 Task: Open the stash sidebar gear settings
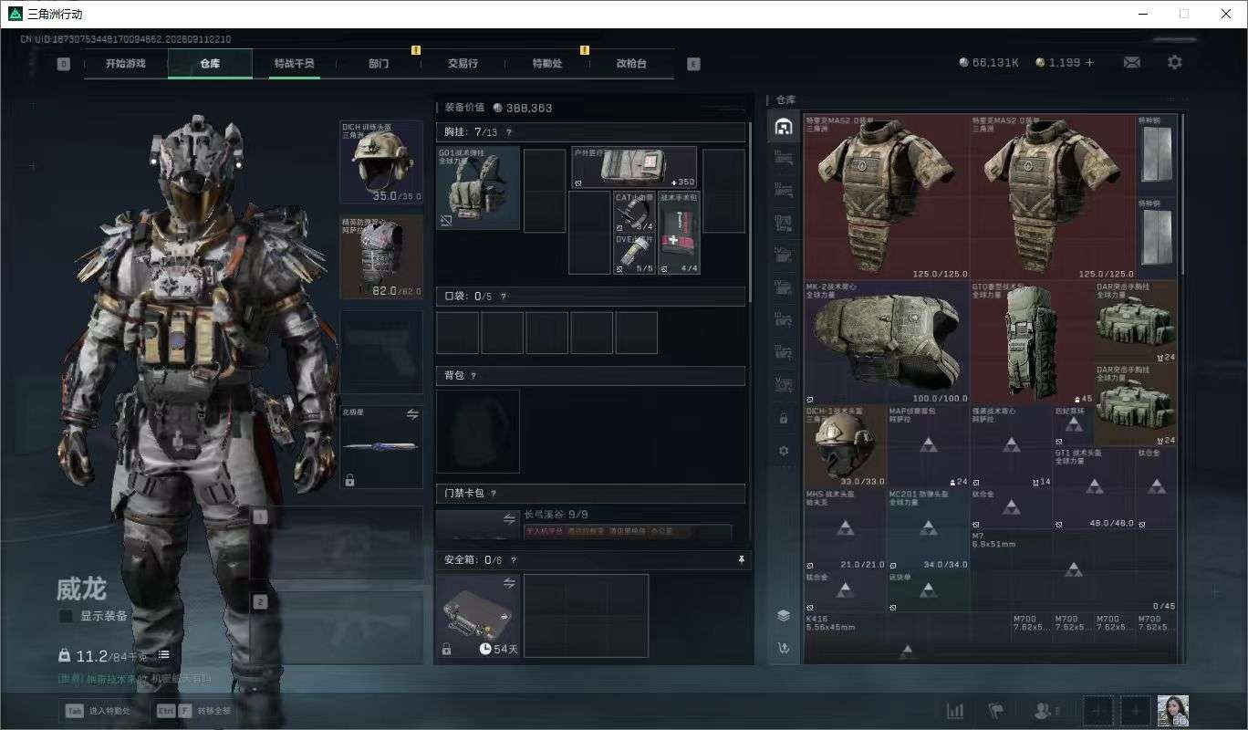point(783,451)
